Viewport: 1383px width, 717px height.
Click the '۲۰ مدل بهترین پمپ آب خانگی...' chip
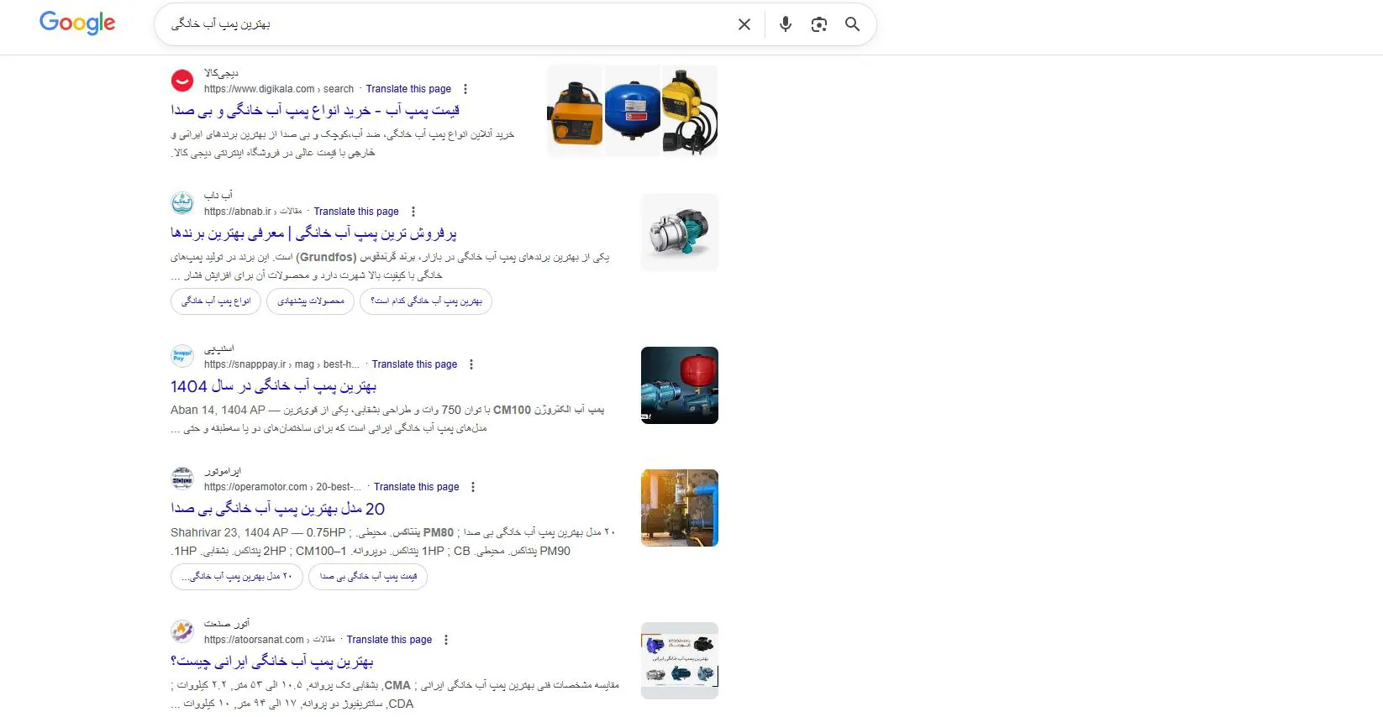[237, 577]
